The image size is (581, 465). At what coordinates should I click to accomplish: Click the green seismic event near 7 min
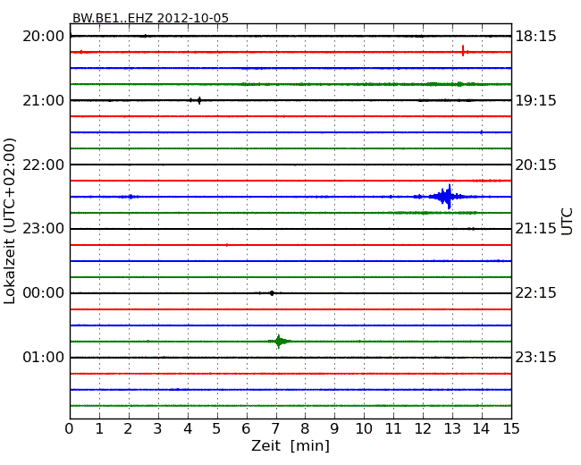(279, 342)
